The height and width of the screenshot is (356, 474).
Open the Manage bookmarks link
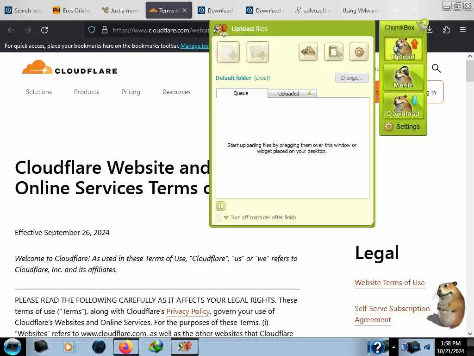tap(195, 46)
